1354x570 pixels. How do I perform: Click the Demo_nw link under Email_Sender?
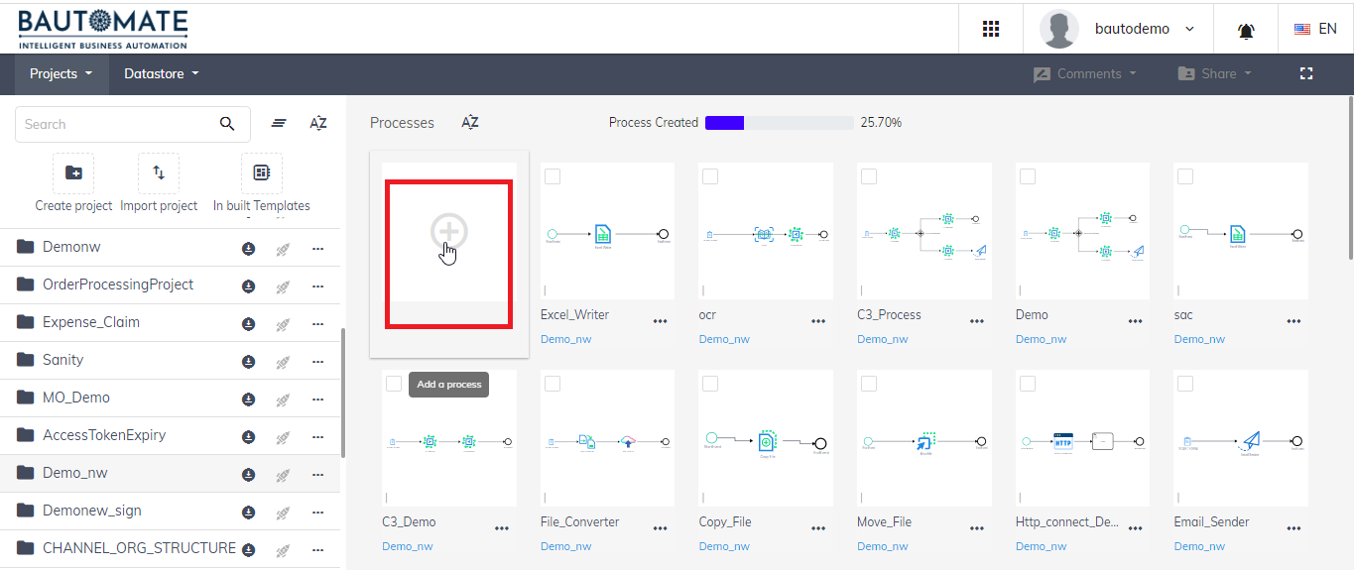coord(1199,546)
